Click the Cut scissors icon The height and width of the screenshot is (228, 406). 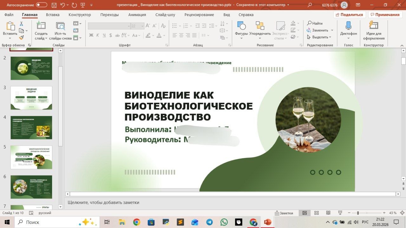click(22, 24)
